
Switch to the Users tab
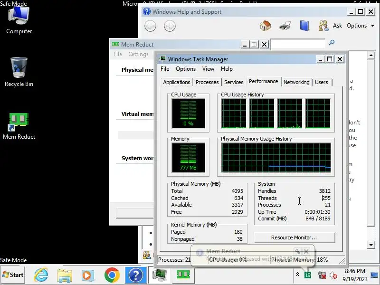pyautogui.click(x=322, y=82)
